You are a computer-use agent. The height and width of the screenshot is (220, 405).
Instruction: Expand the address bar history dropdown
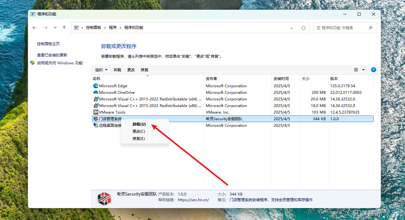coord(292,28)
